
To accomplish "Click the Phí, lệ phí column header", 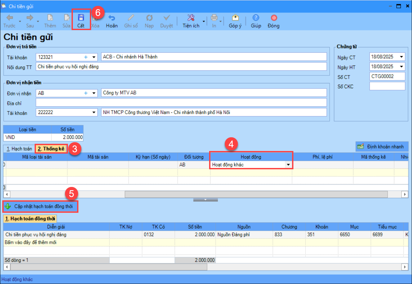I will tap(322, 157).
